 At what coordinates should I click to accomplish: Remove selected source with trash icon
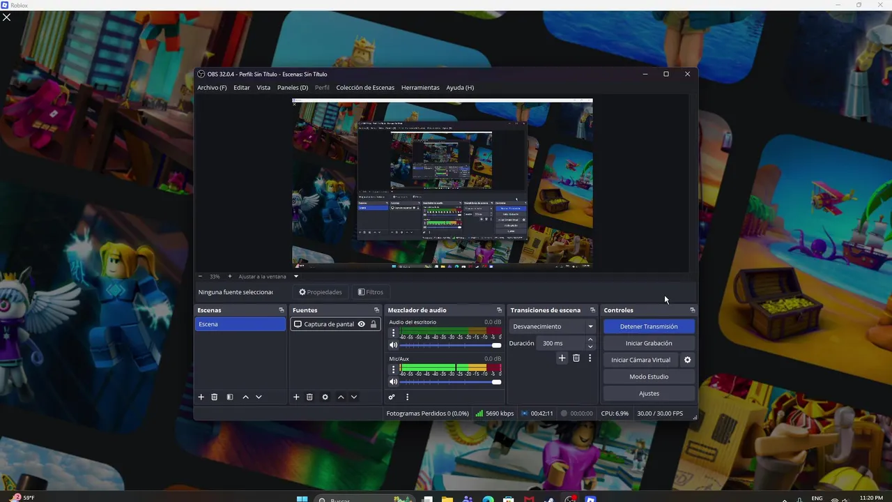pyautogui.click(x=309, y=397)
